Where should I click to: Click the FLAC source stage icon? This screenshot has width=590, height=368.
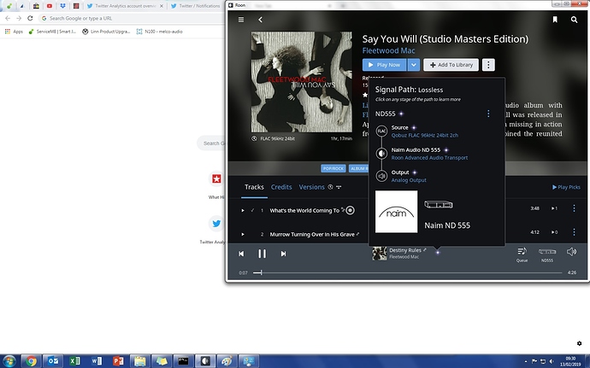381,131
